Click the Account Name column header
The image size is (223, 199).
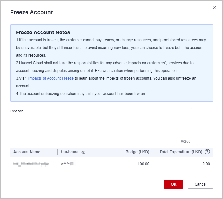27,152
